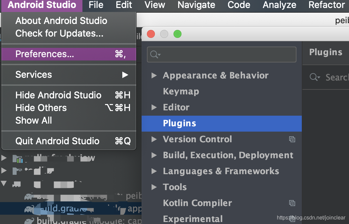The width and height of the screenshot is (349, 224).
Task: Expand Appearance & Behavior section
Action: click(154, 75)
